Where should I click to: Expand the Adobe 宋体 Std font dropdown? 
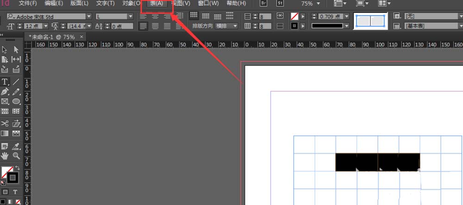click(x=89, y=17)
